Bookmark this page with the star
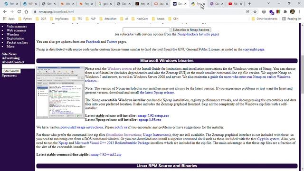 click(255, 11)
